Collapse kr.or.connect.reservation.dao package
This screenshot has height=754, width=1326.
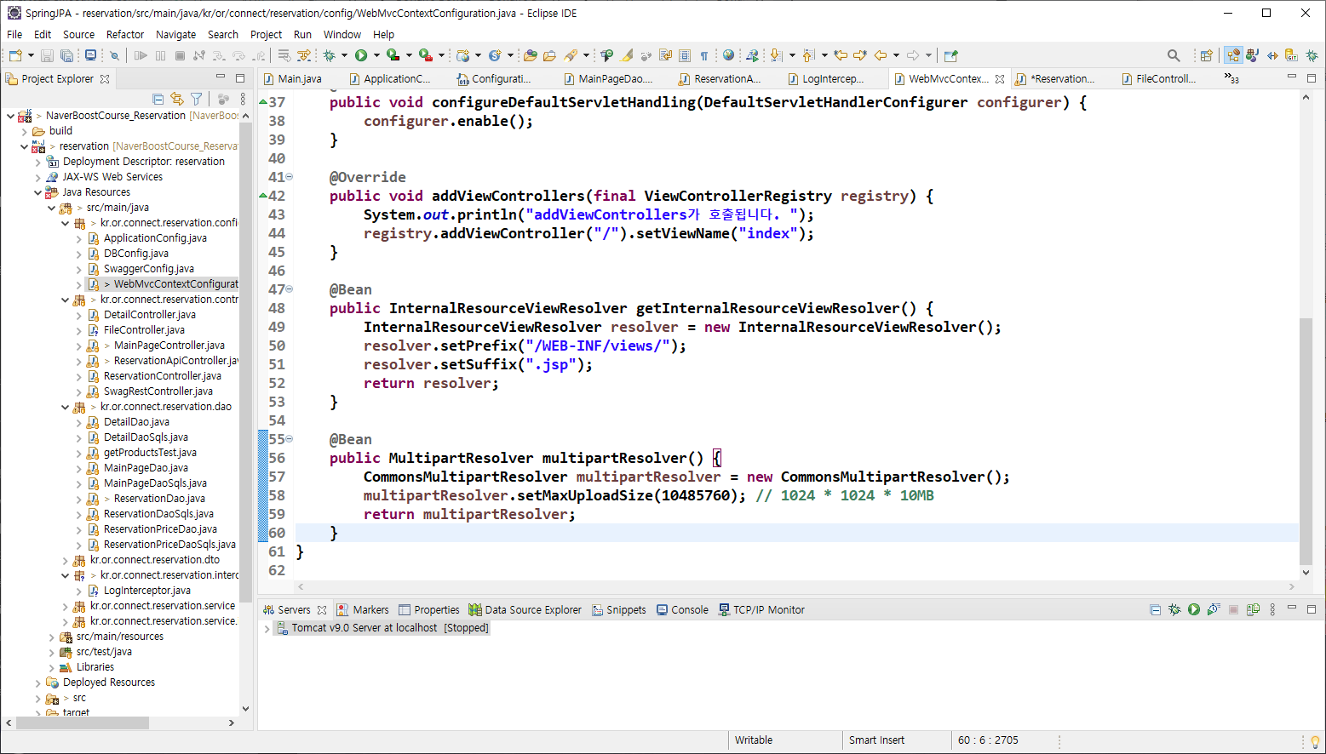click(66, 407)
